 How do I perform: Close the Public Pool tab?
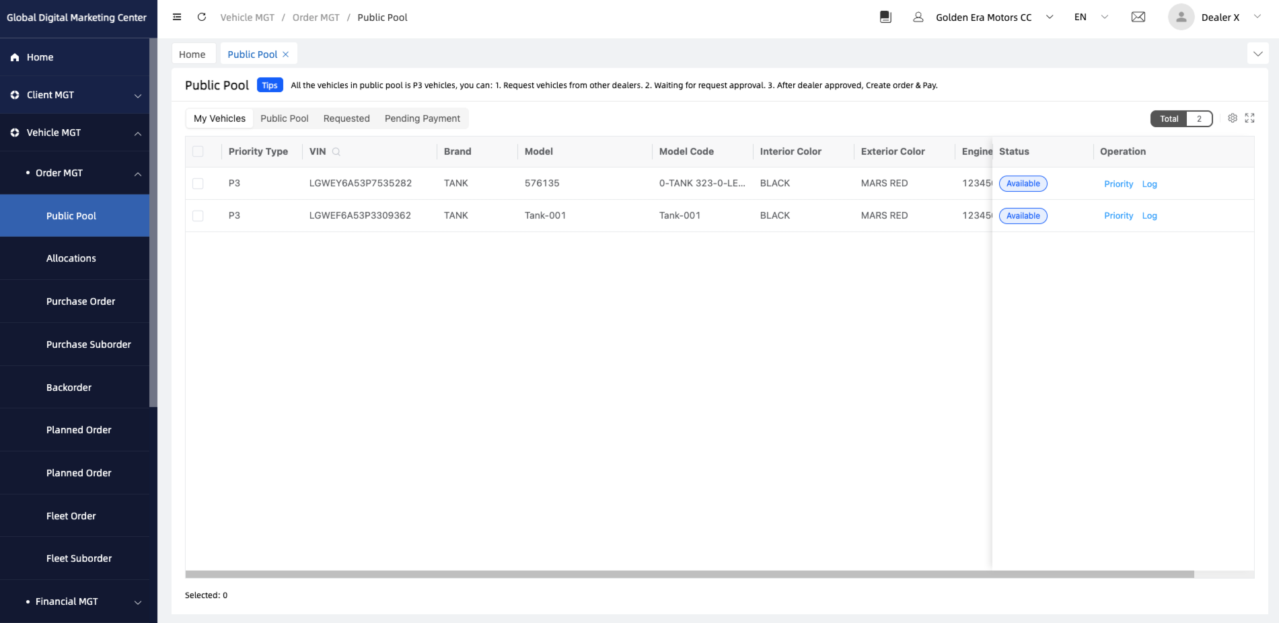coord(286,54)
